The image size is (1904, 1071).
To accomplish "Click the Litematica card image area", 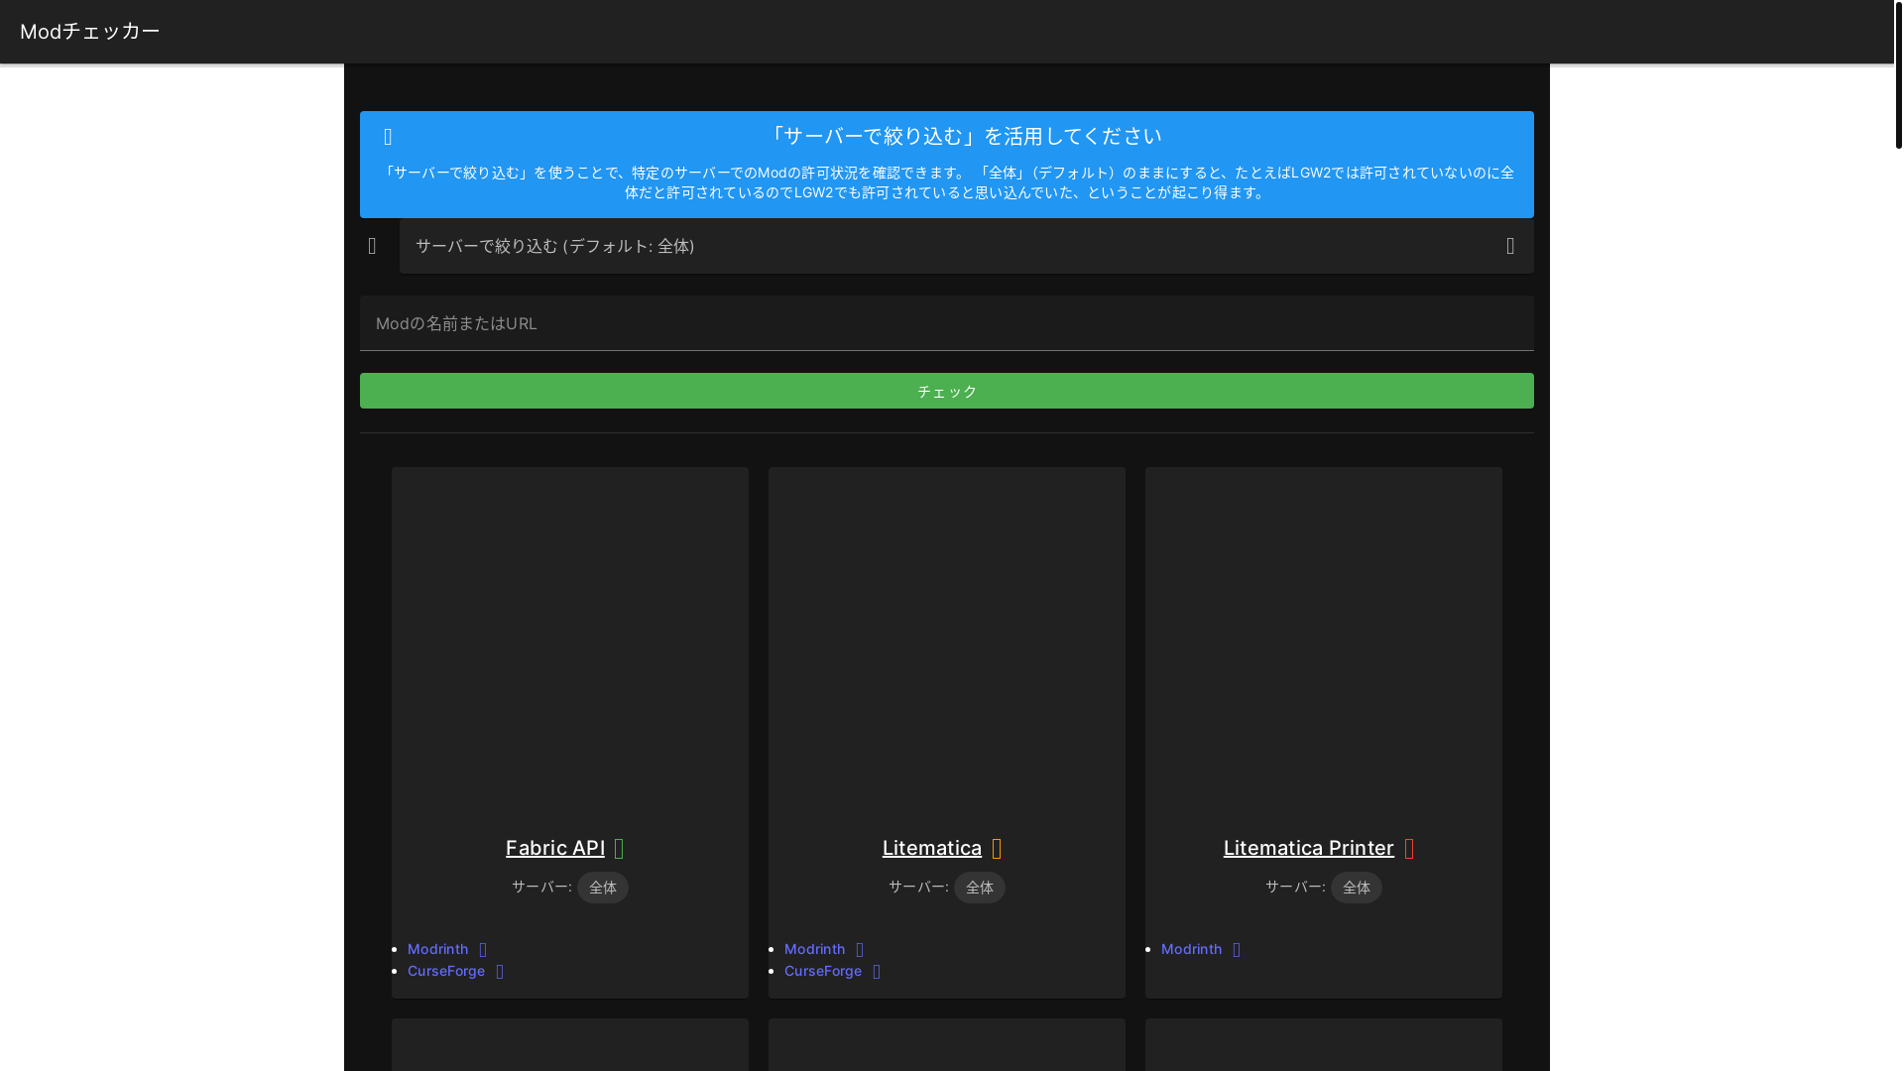I will [x=947, y=646].
